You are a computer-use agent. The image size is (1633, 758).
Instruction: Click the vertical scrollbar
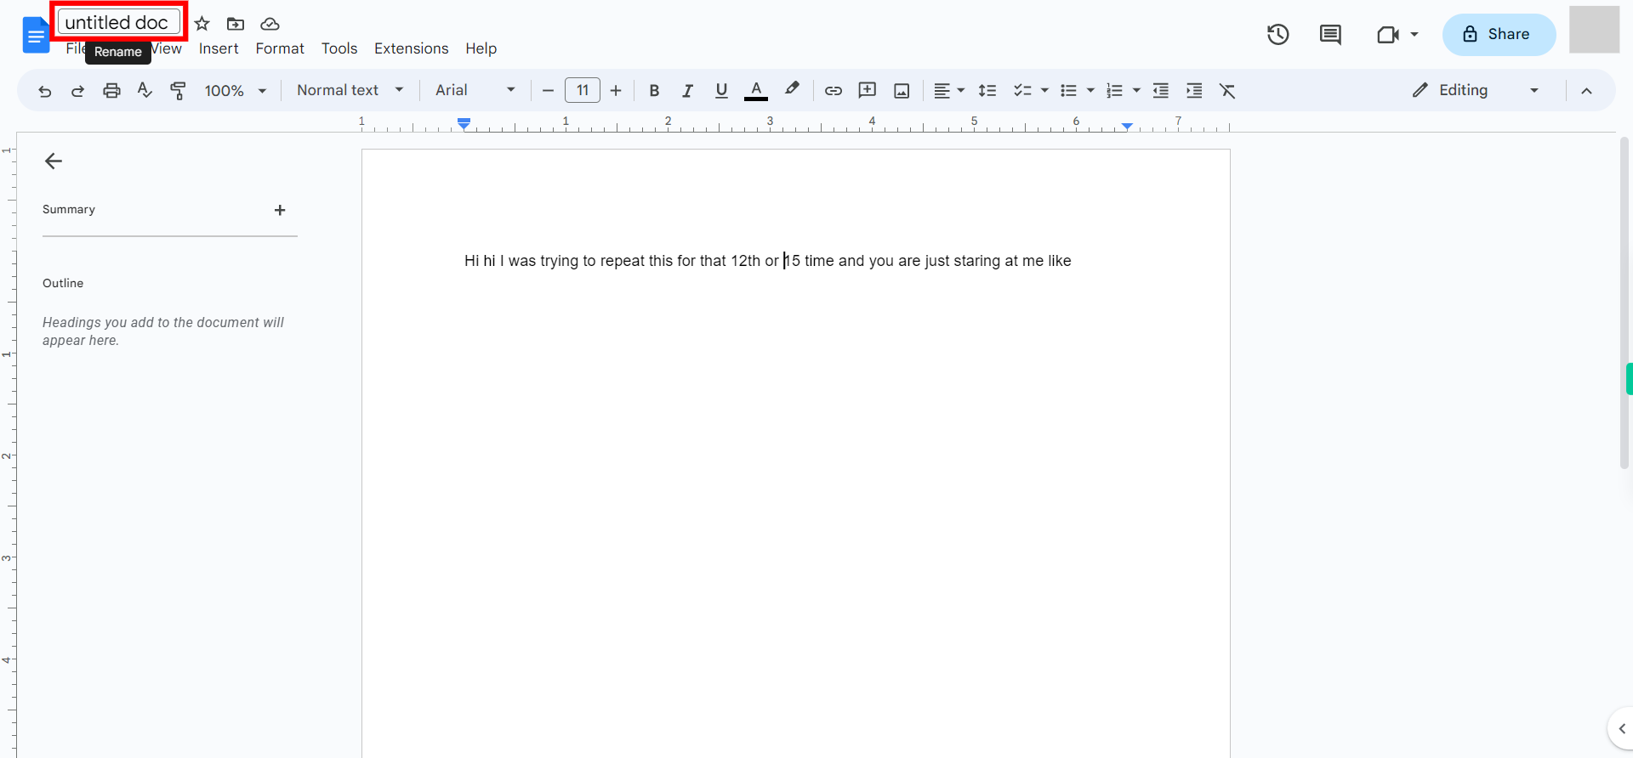coord(1624,303)
